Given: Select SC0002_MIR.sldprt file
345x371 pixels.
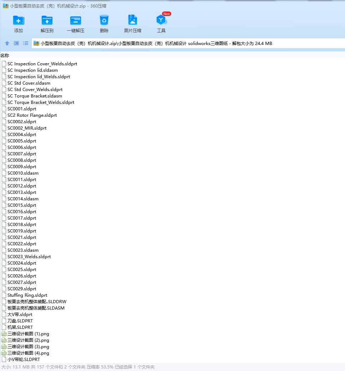Looking at the screenshot, I should [27, 128].
